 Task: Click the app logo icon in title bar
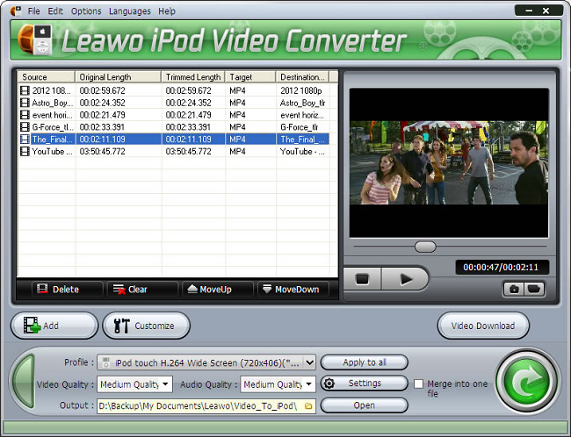point(15,11)
